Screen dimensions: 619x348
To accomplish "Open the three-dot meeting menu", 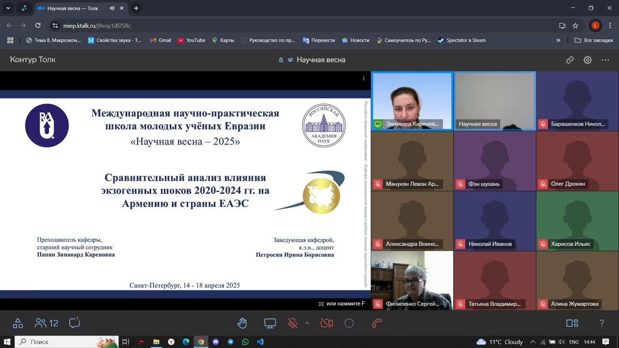I will click(x=605, y=60).
